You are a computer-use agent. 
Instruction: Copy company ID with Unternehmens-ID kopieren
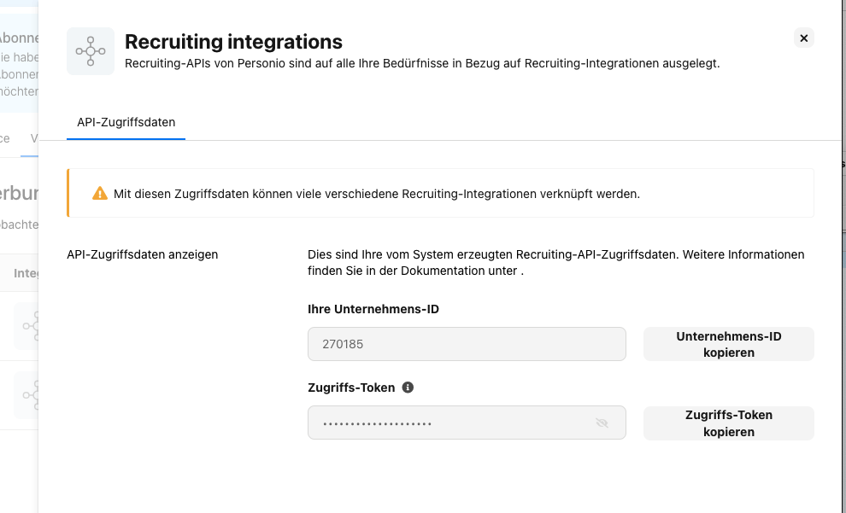728,344
